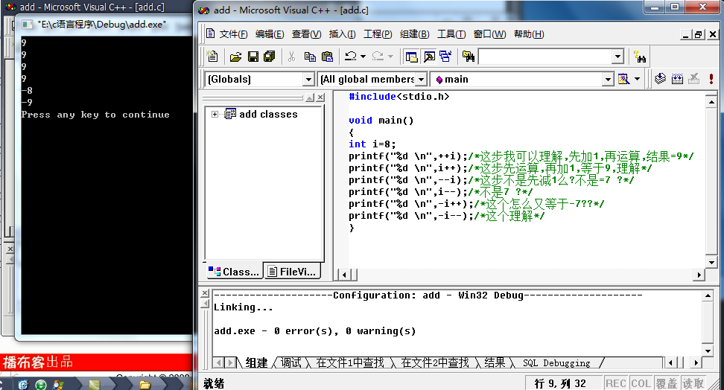
Task: Click the code editor scroll right arrow
Action: coord(699,275)
